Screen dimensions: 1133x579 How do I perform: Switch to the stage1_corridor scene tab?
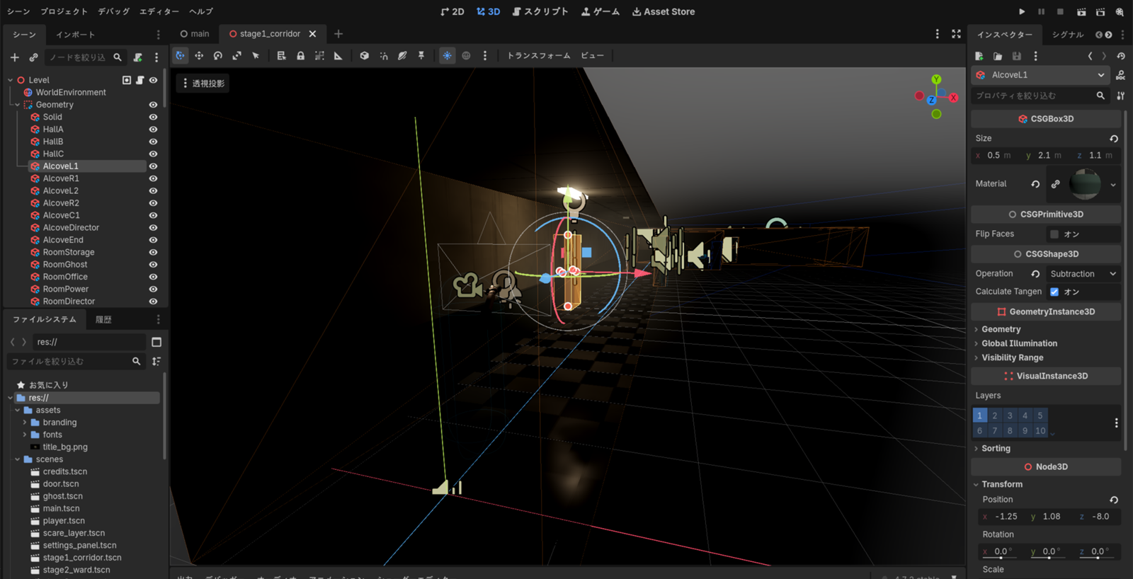270,34
